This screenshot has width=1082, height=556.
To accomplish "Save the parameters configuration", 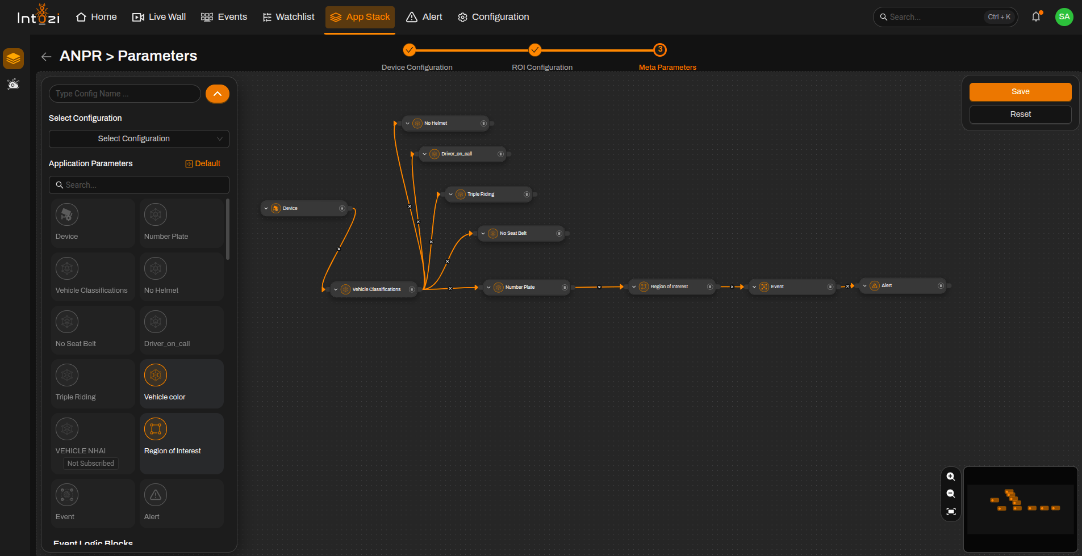I will point(1021,91).
